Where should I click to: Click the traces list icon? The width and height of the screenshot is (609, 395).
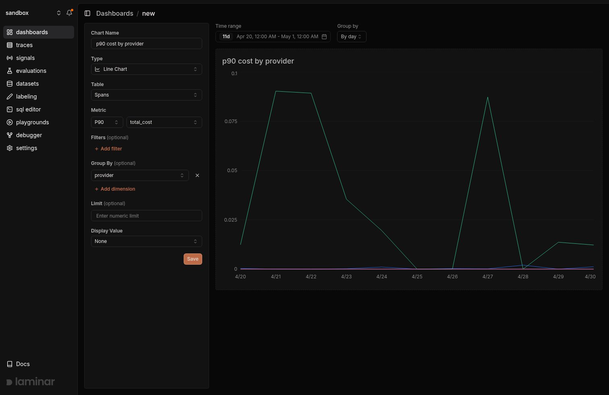pos(10,45)
